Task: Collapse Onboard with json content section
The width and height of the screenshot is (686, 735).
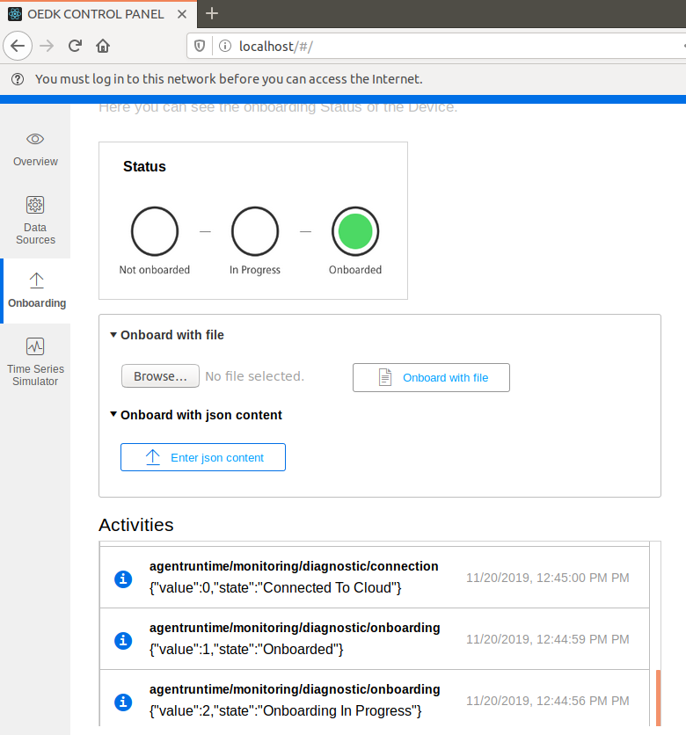Action: tap(113, 414)
